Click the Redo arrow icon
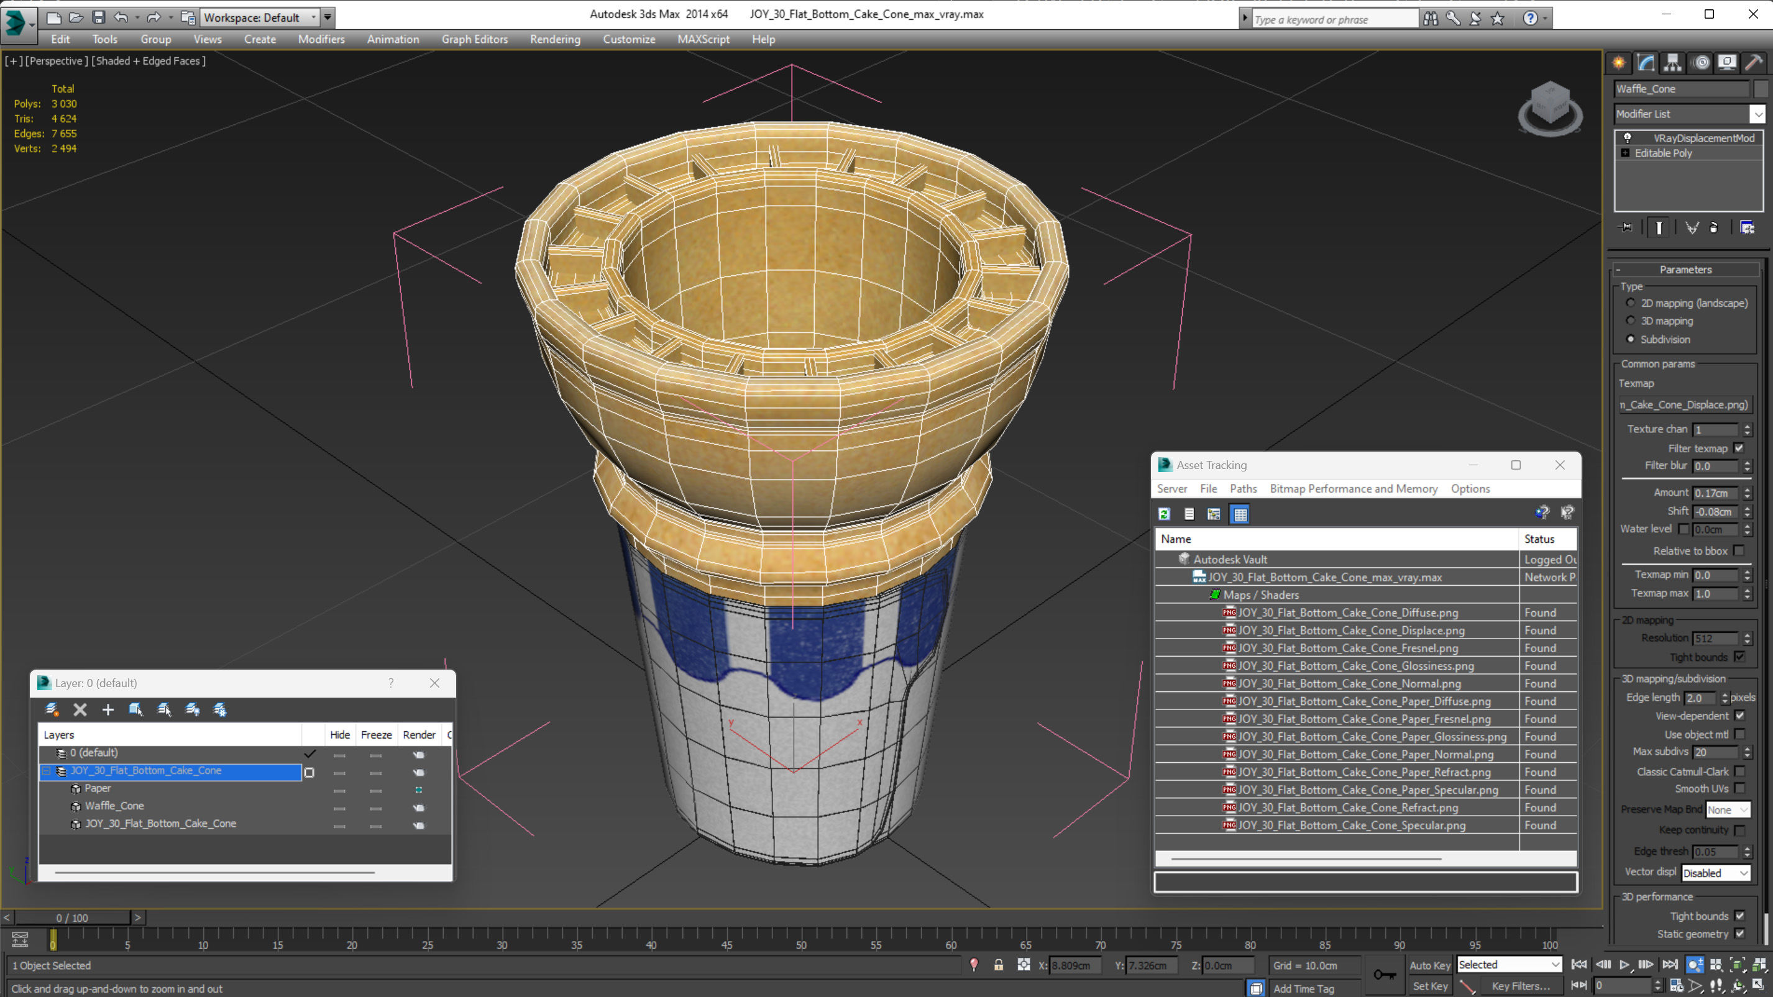 153,17
